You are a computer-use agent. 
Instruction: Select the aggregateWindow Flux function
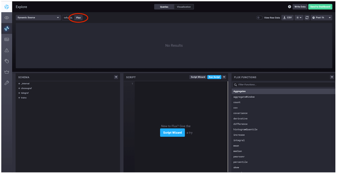[244, 97]
